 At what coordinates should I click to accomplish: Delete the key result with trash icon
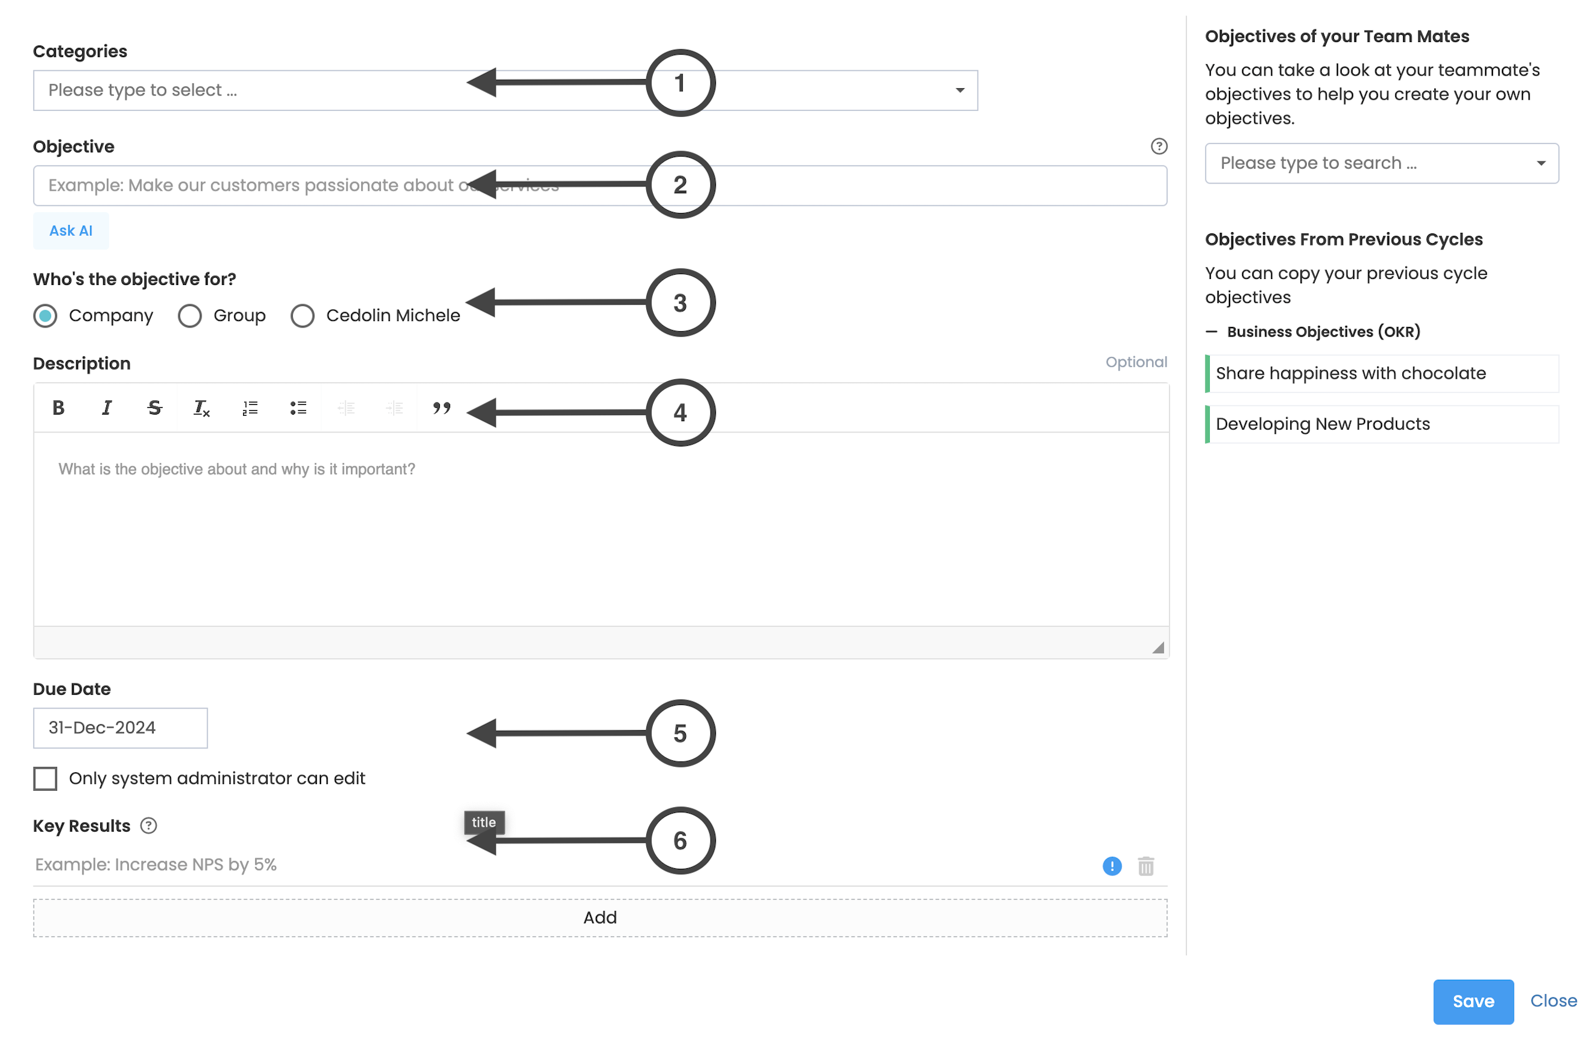click(x=1146, y=866)
